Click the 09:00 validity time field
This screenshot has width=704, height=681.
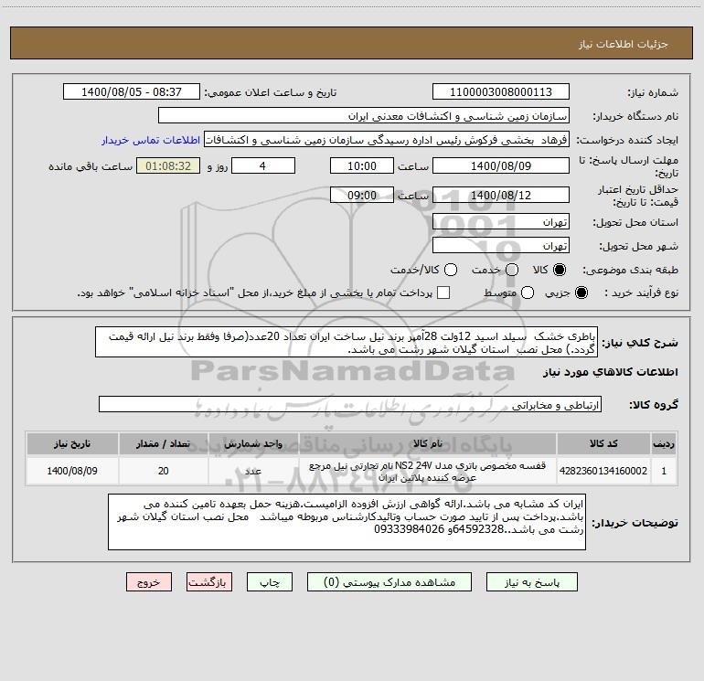coord(362,195)
